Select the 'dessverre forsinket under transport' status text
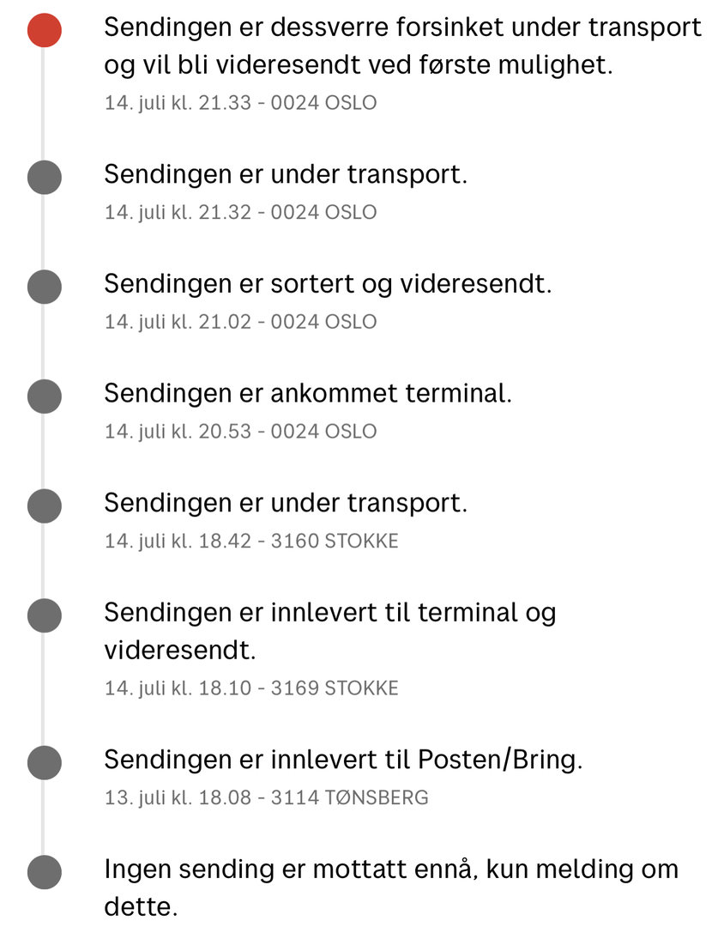 coord(401,46)
